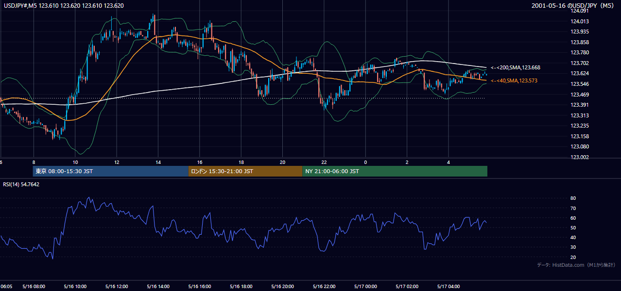Click the 123.858 price axis label
This screenshot has height=291, width=621.
coord(580,42)
